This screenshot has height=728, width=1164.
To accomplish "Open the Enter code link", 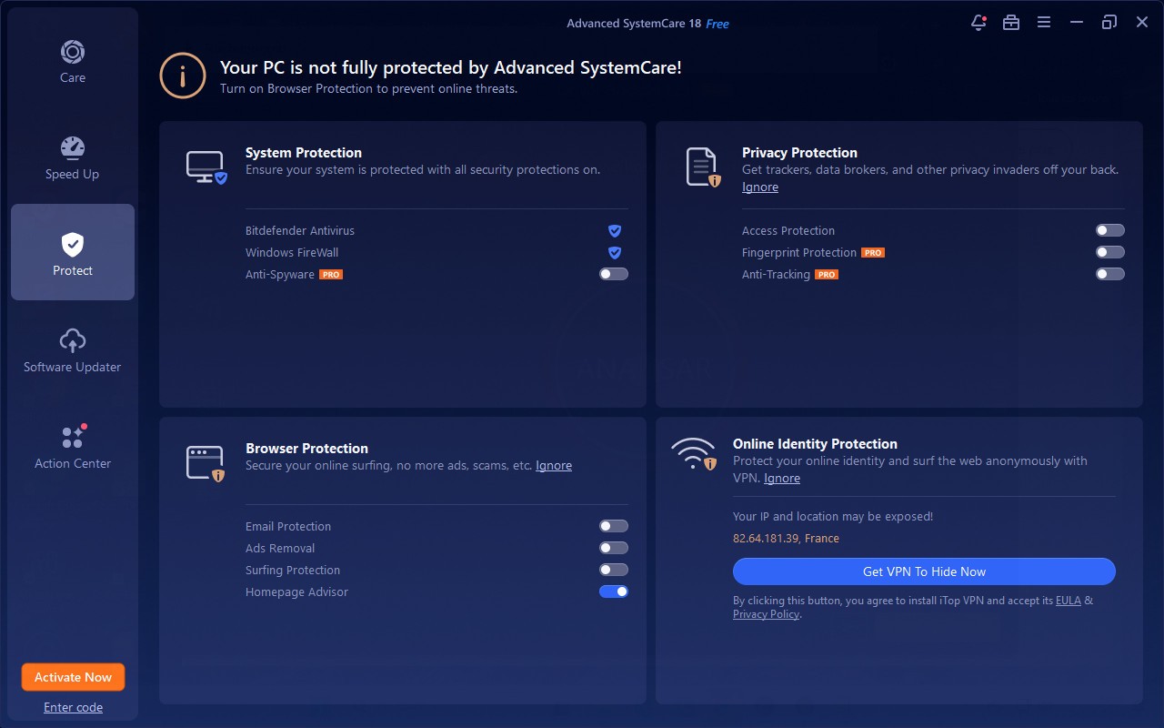I will pyautogui.click(x=73, y=708).
